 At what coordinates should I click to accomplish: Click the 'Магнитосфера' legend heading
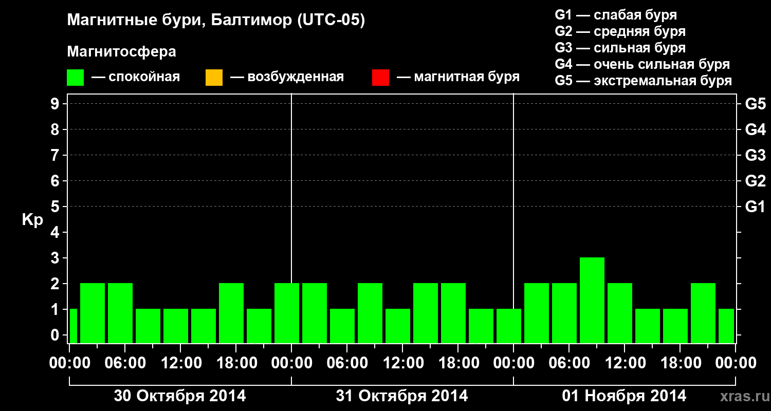[x=122, y=52]
